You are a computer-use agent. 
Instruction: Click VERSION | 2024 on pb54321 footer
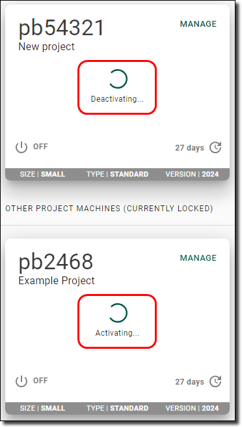192,174
